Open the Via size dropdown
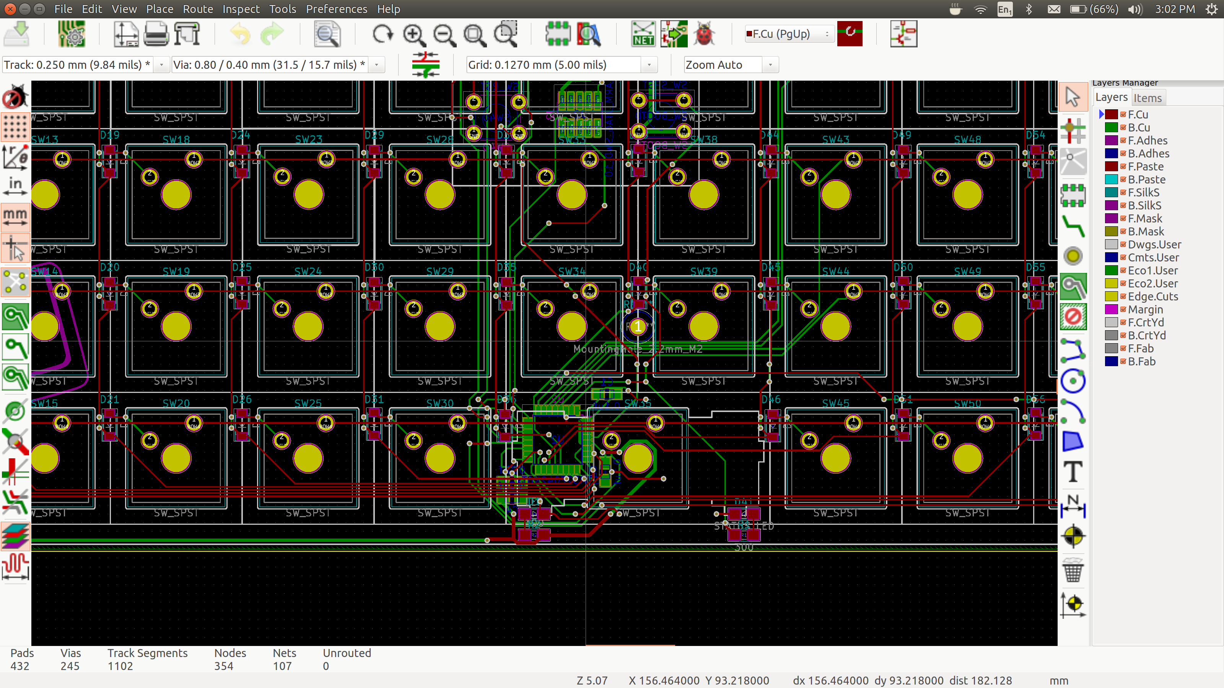Image resolution: width=1224 pixels, height=688 pixels. click(x=377, y=65)
